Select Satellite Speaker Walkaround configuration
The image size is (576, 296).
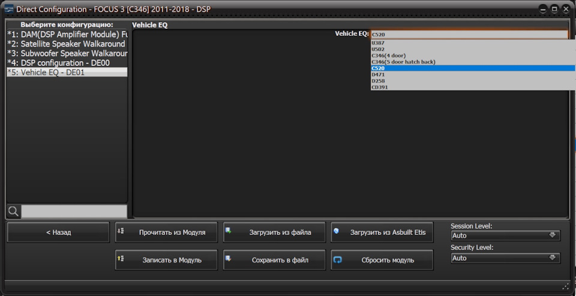click(x=67, y=44)
